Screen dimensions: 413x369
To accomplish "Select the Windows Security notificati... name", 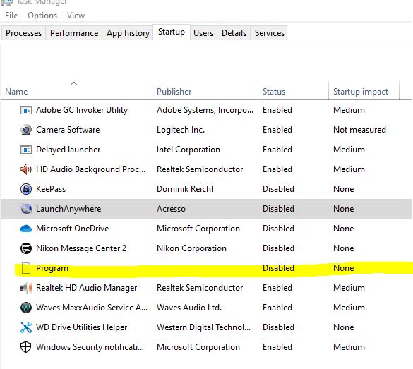I will pos(90,347).
